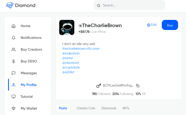186x115 pixels.
Task: Select My Profile in sidebar
Action: (28, 85)
